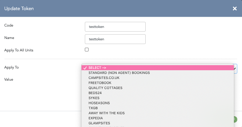
Task: Pick EXPEDIA from the dropdown
Action: pyautogui.click(x=158, y=118)
